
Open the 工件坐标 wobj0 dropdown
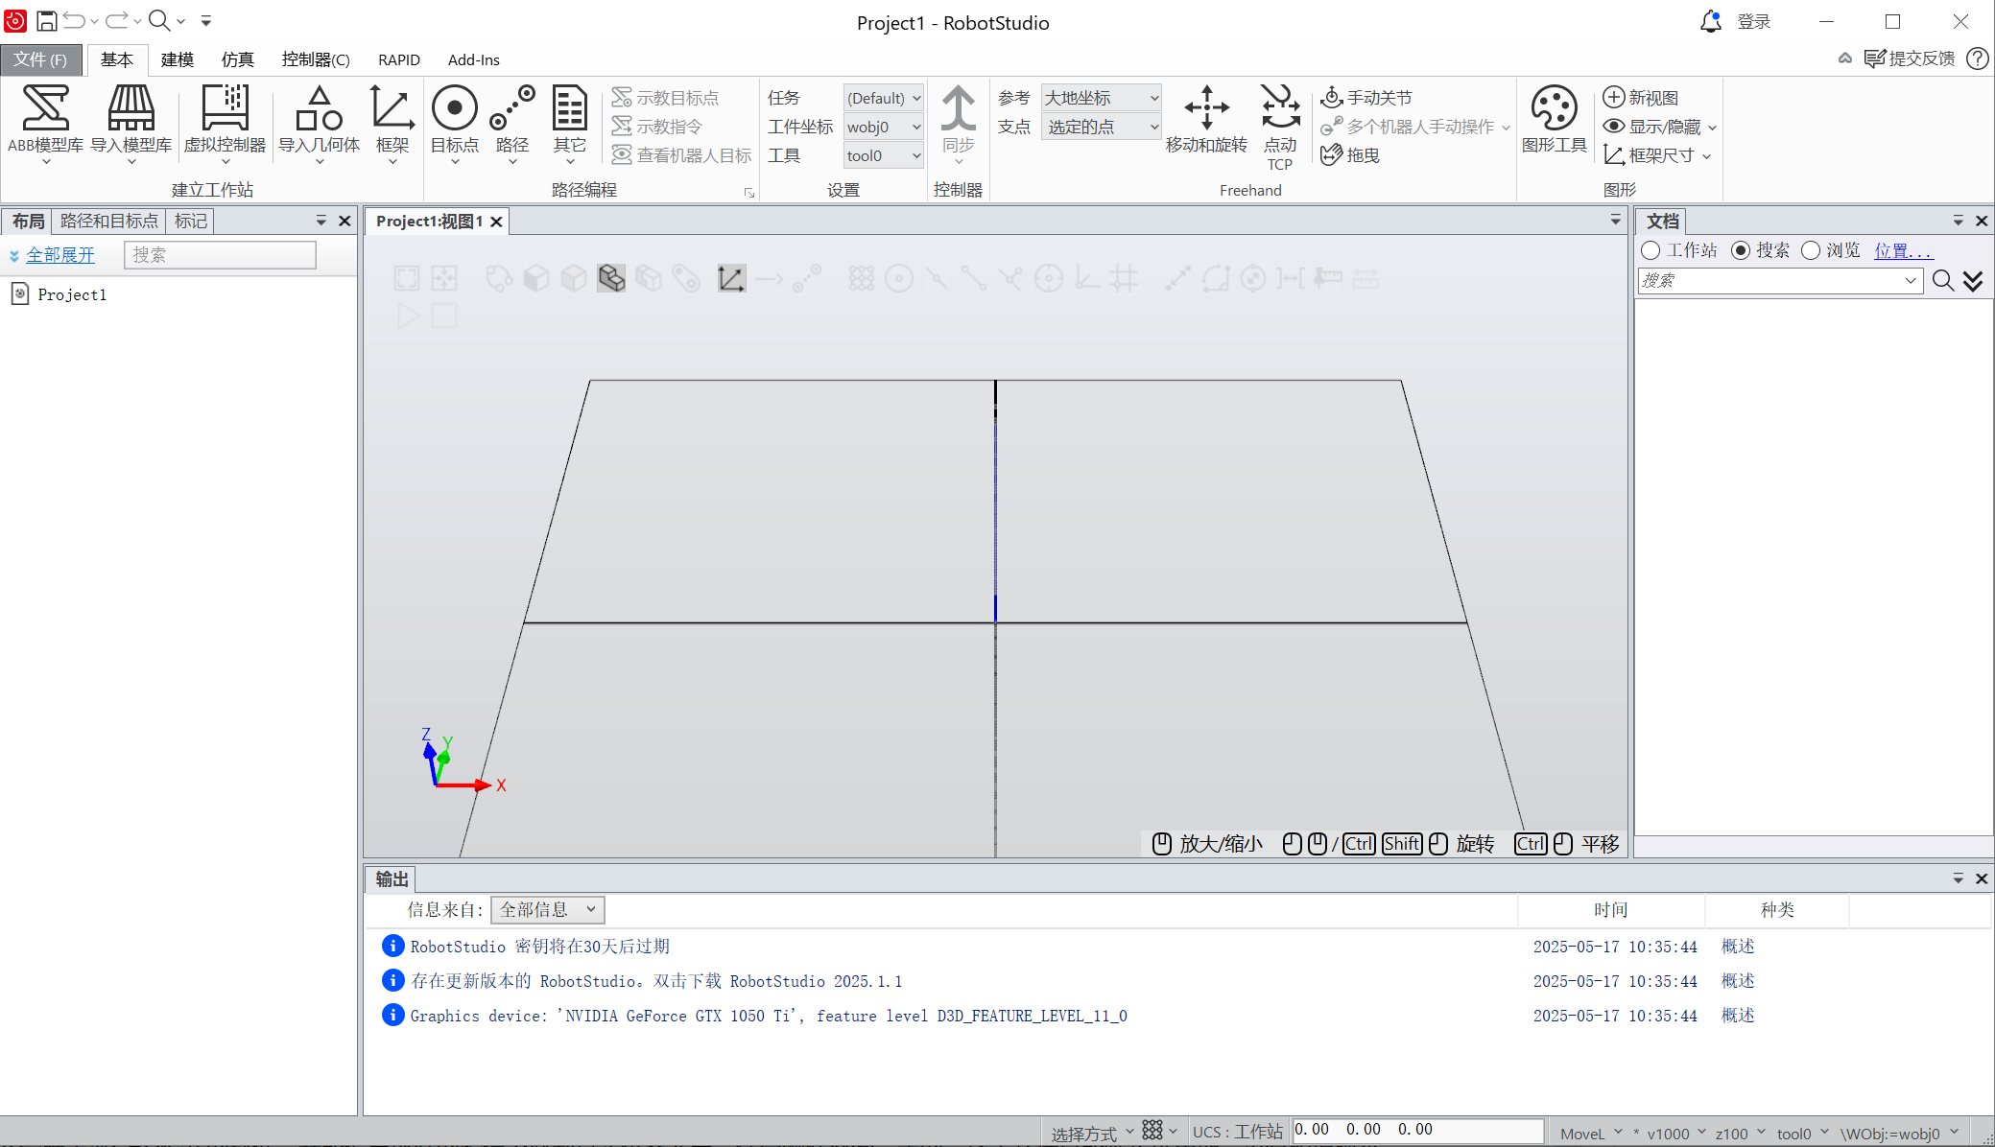884,127
